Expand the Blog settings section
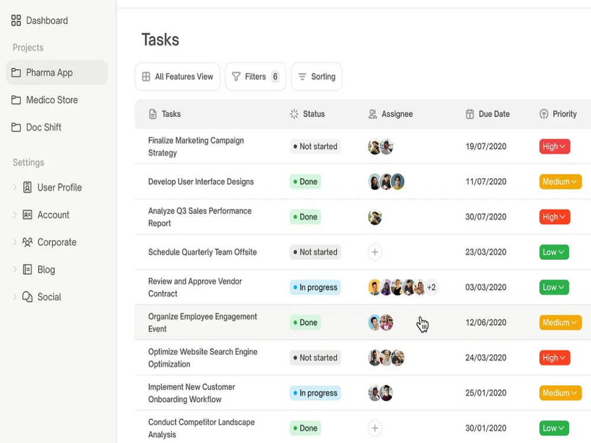The width and height of the screenshot is (591, 443). 15,269
